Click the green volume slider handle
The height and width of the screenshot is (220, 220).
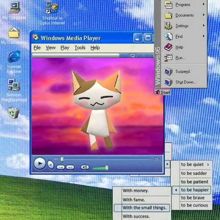coord(106,168)
